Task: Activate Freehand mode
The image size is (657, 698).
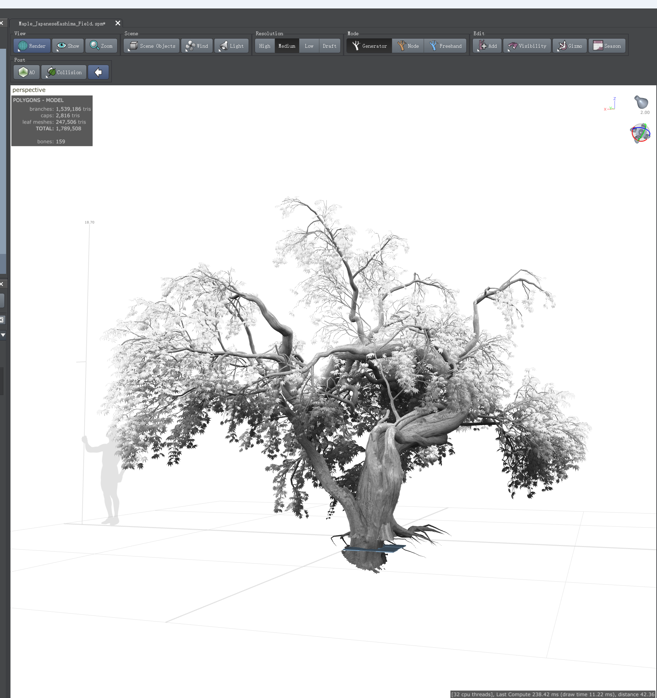Action: 445,46
